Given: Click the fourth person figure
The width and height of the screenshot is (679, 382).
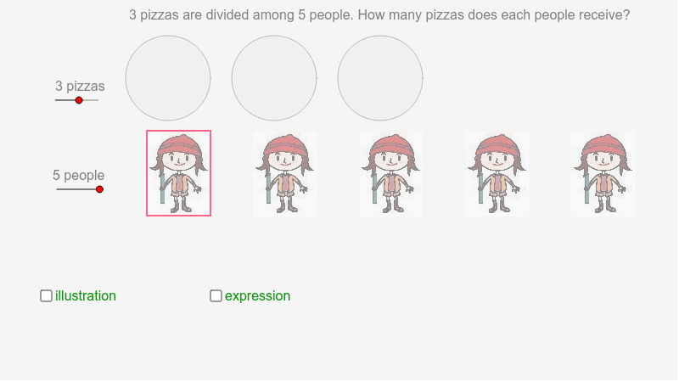Looking at the screenshot, I should coord(497,174).
